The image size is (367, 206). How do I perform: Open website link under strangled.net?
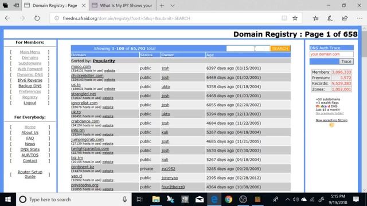tap(108, 98)
